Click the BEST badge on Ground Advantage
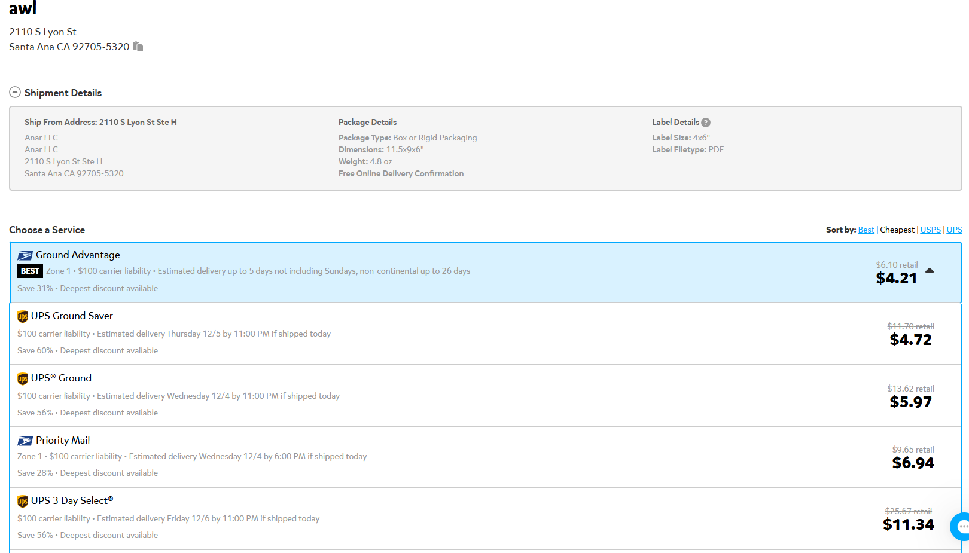Screen dimensions: 969x553 point(30,271)
